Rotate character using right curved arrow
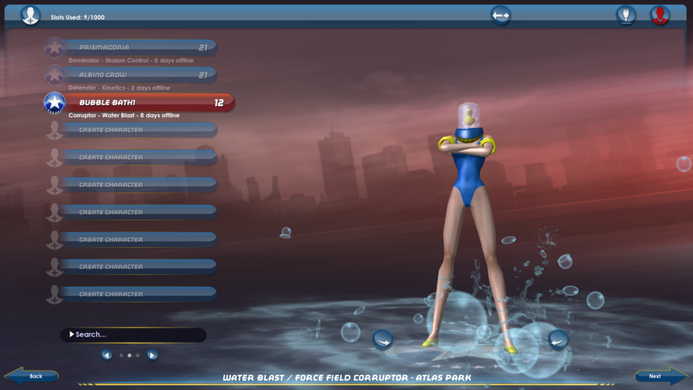 558,339
